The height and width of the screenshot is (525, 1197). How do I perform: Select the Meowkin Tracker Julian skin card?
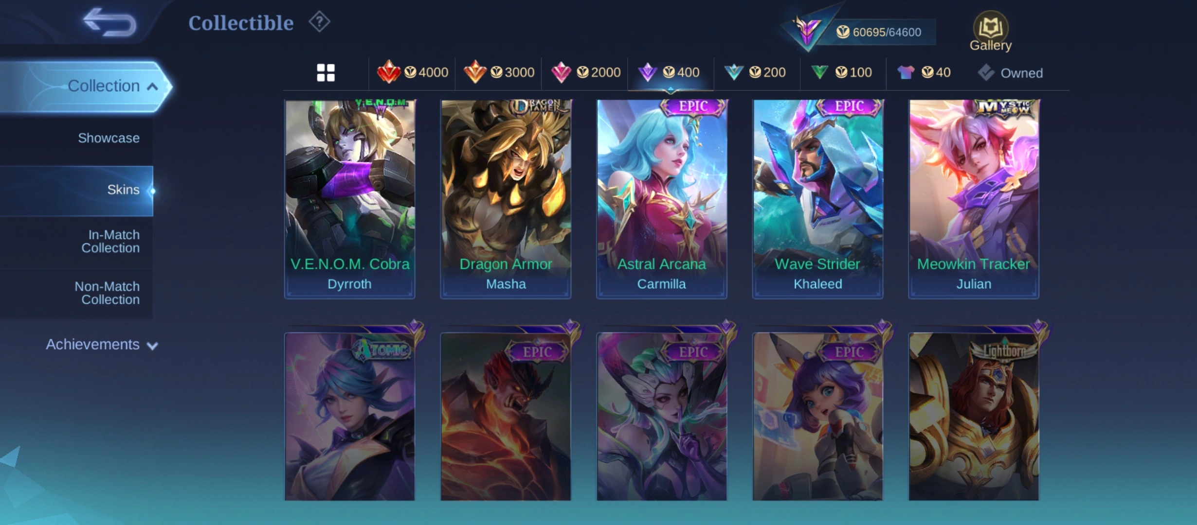(974, 199)
